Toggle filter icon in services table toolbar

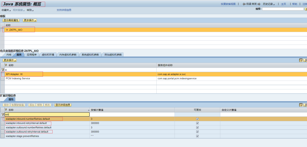click(301, 60)
